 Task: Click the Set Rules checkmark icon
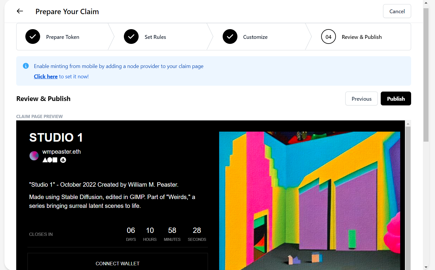(x=131, y=37)
